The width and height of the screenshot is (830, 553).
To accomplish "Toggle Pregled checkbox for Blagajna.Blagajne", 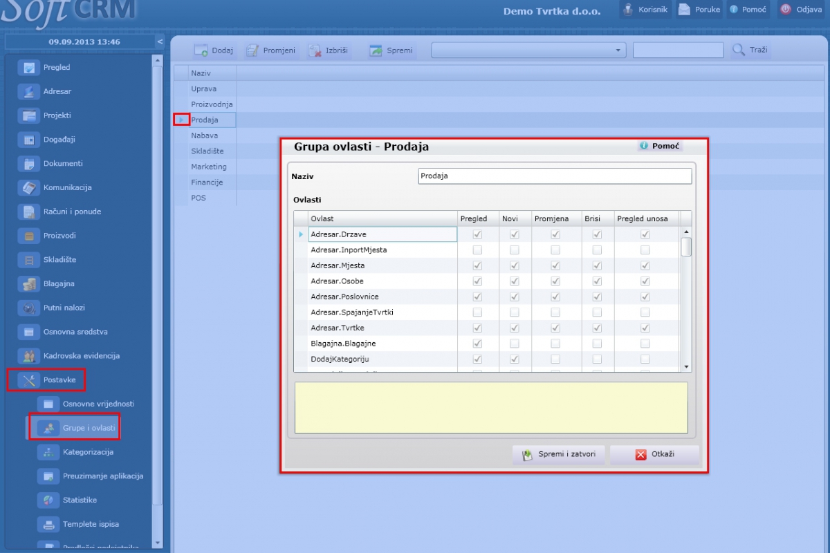I will pos(477,344).
